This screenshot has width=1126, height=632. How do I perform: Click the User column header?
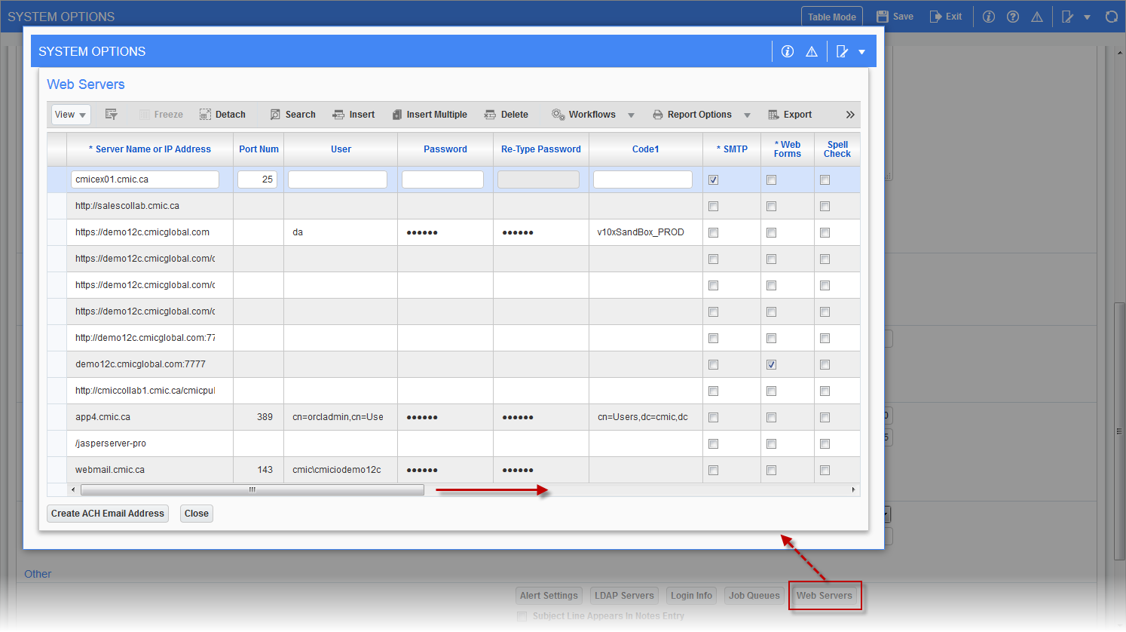[x=341, y=149]
